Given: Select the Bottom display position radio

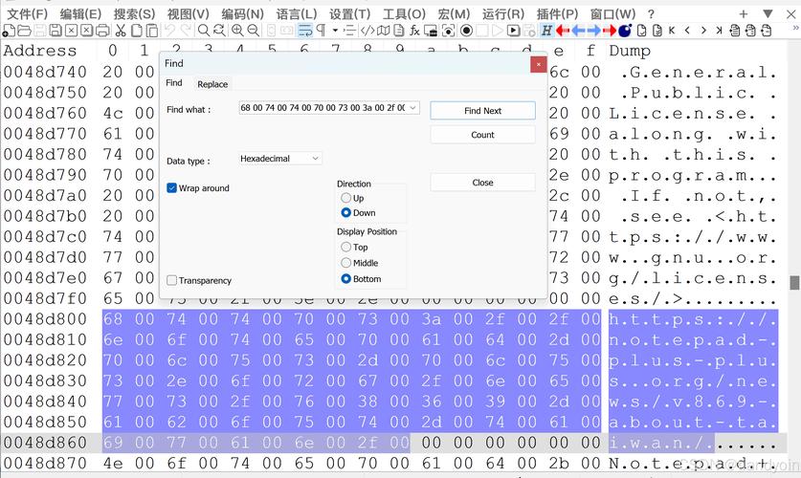Looking at the screenshot, I should click(345, 278).
